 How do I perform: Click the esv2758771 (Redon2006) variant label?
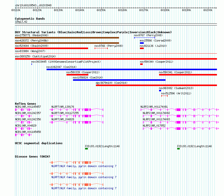(32, 35)
